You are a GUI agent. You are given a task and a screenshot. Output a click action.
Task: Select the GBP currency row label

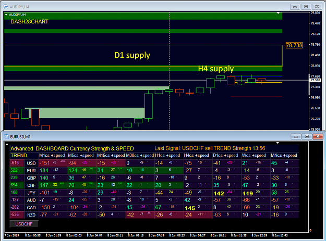[x=31, y=178]
